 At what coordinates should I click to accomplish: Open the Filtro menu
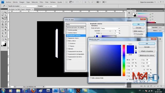pyautogui.click(x=41, y=2)
